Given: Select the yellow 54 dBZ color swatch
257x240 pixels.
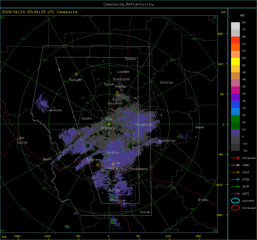Looking at the screenshot, I should coord(235,61).
